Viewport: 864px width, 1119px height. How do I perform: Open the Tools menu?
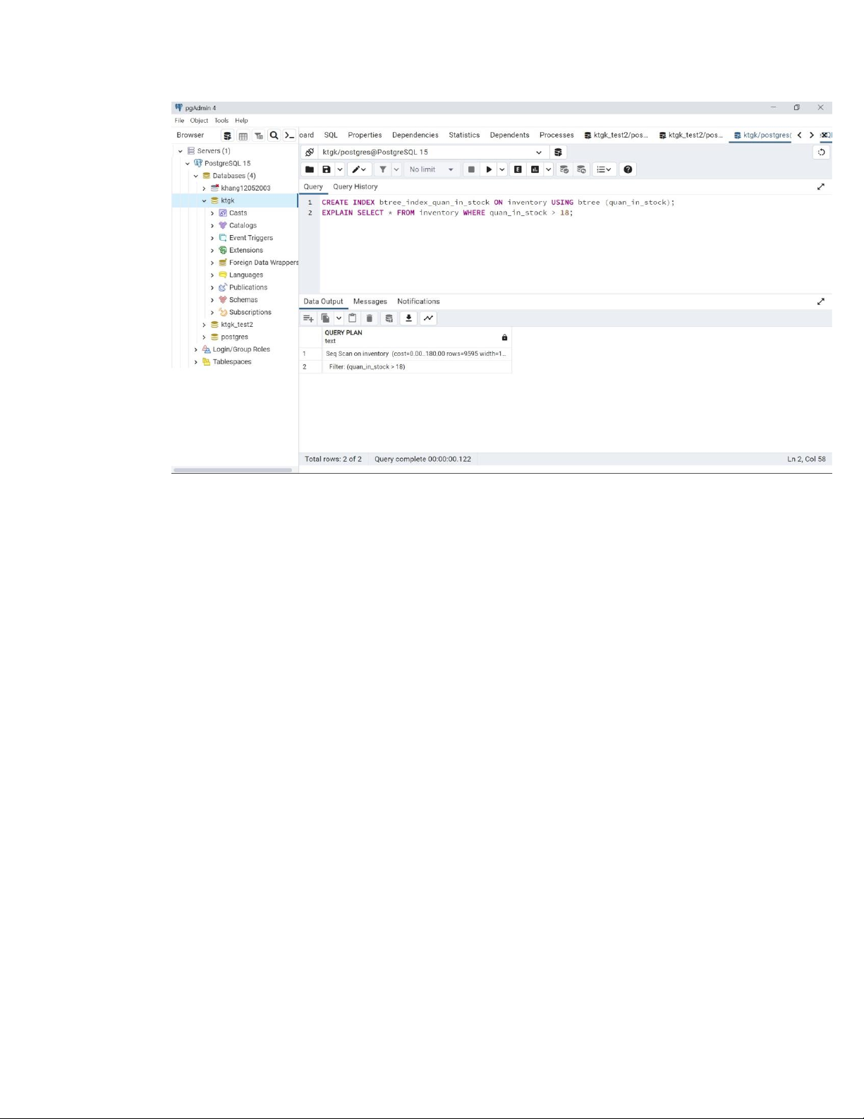click(x=221, y=121)
